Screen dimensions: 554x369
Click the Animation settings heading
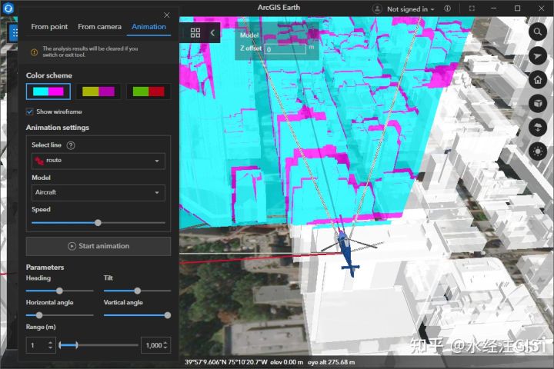(58, 128)
